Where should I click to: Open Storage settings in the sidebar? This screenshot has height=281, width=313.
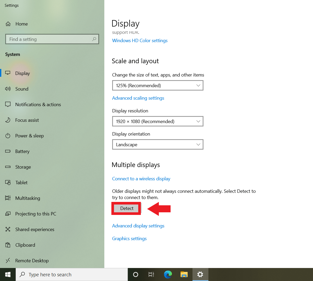(23, 167)
